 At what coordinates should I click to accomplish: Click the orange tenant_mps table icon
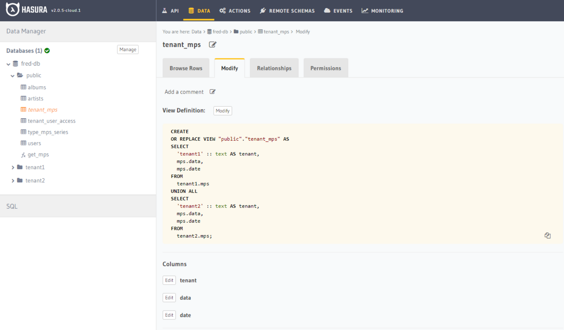click(23, 109)
